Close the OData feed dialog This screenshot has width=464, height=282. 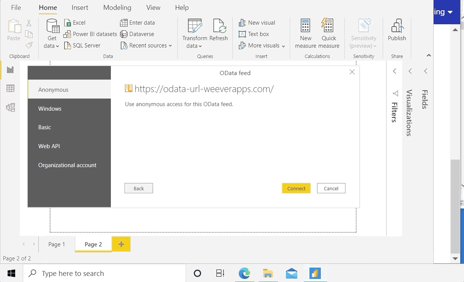(x=352, y=72)
